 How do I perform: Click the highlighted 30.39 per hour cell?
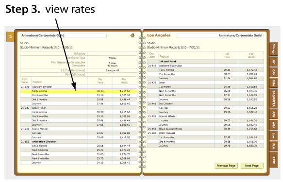tap(100, 91)
